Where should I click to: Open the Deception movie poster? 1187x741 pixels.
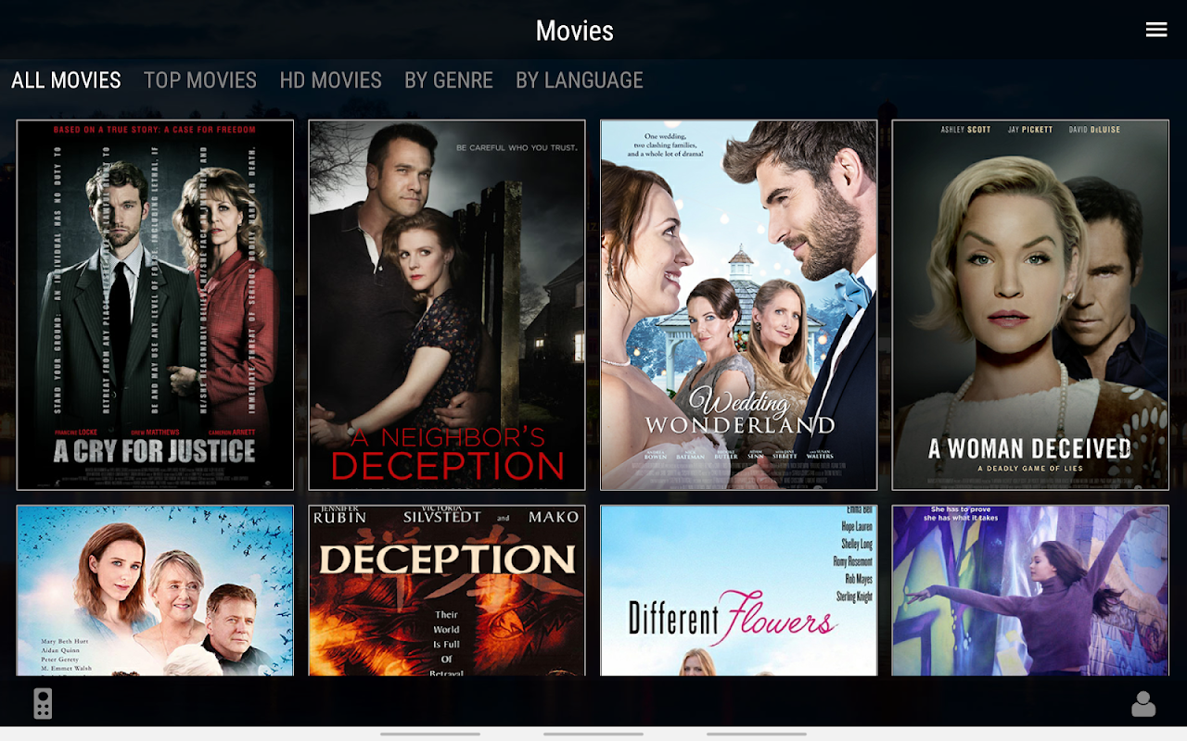click(447, 590)
